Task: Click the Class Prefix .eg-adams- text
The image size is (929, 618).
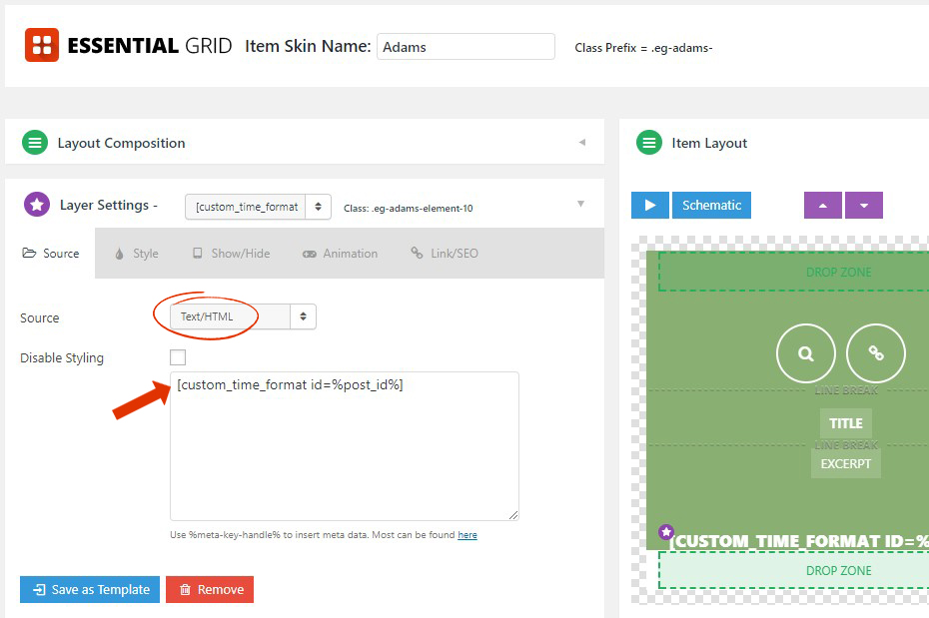Action: [x=643, y=48]
